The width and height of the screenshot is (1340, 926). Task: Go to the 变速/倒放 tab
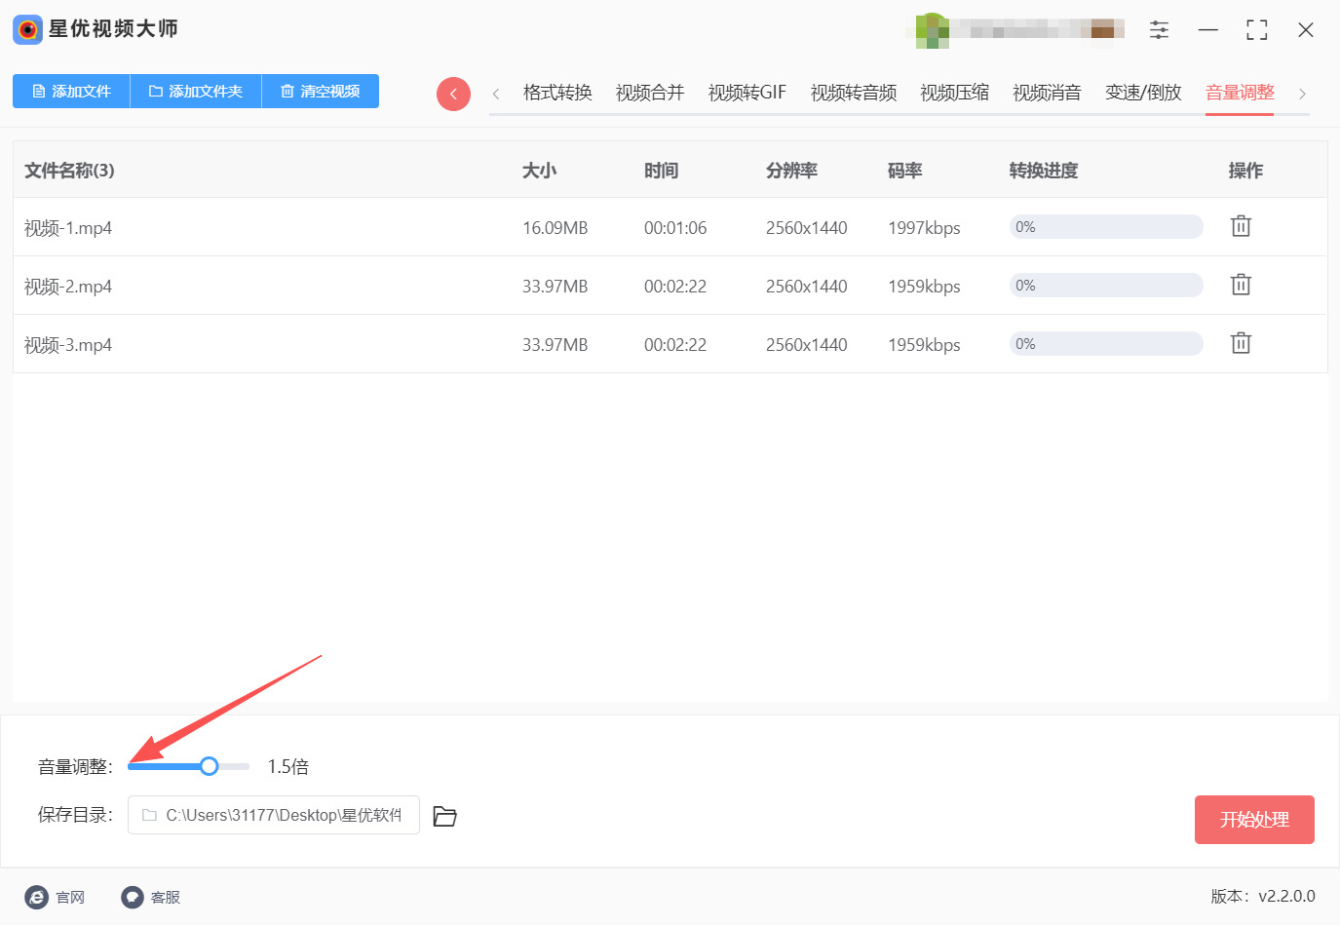pyautogui.click(x=1143, y=93)
